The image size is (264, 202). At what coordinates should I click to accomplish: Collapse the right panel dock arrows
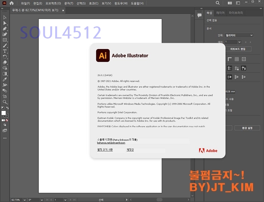coord(261,9)
